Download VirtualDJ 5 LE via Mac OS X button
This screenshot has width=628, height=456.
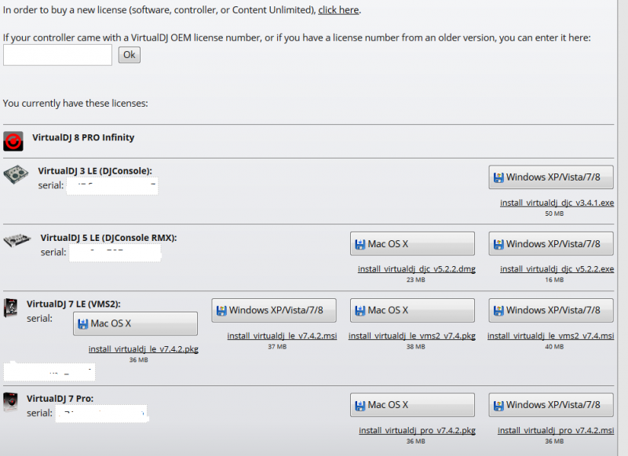(x=412, y=243)
